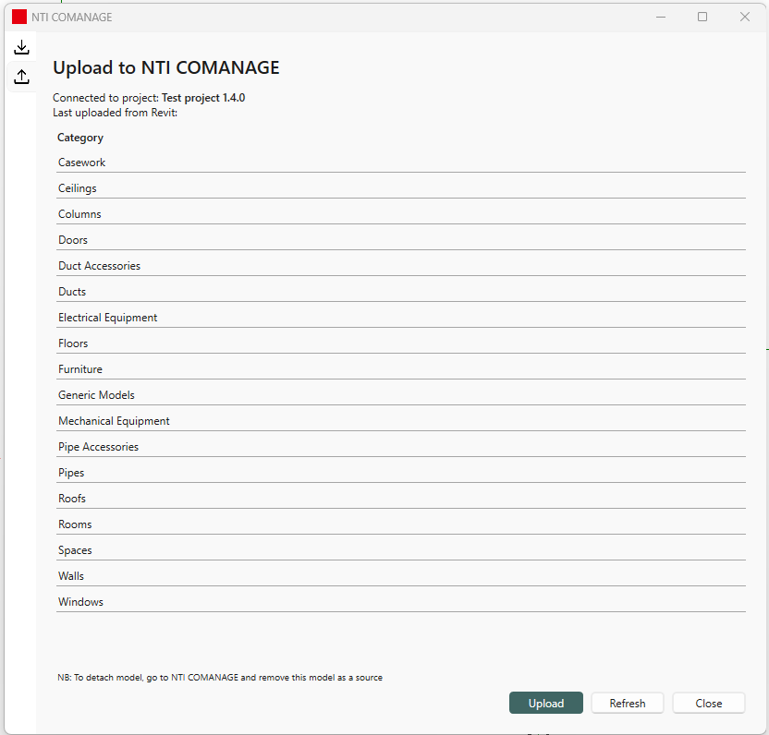This screenshot has height=735, width=769.
Task: Select the Generic Models category row
Action: click(x=401, y=395)
